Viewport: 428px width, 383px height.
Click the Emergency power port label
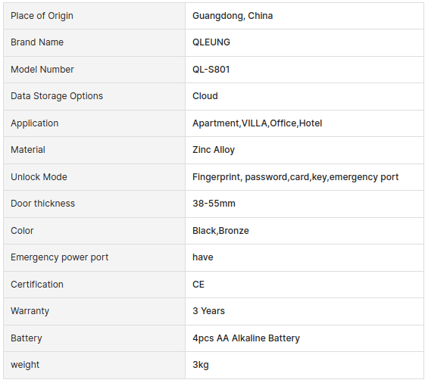coord(59,257)
